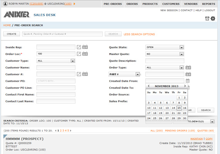This screenshot has height=154, width=220.
Task: Select November 30 in the calendar
Action: 184,118
